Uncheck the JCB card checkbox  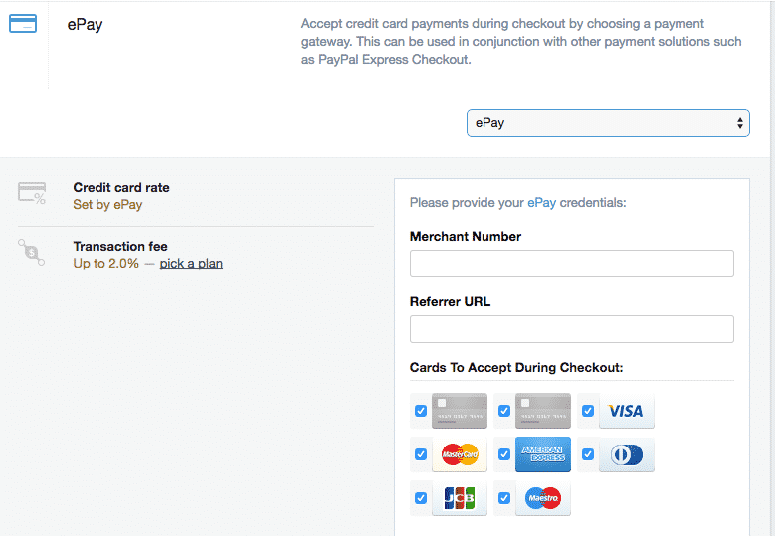pos(421,498)
